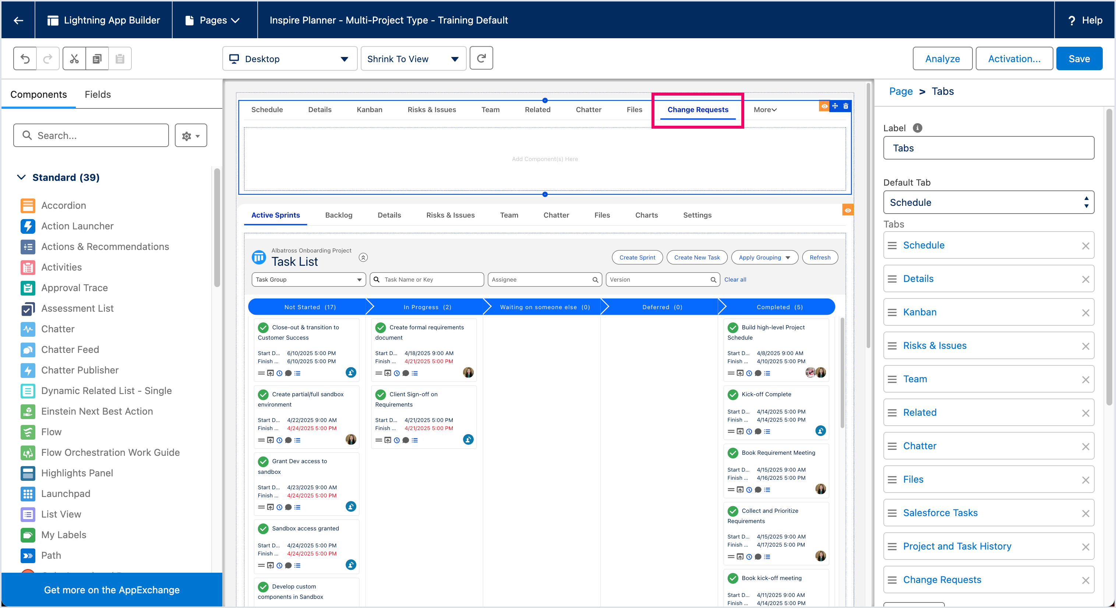
Task: Toggle check on Grant Dev access task
Action: pos(263,462)
